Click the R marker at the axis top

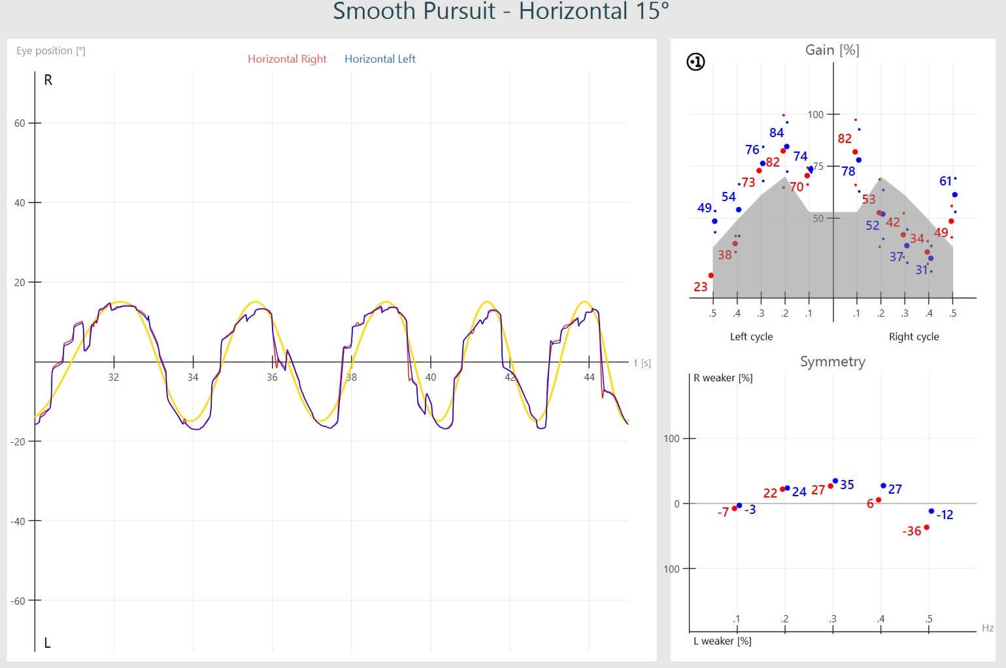(x=48, y=80)
